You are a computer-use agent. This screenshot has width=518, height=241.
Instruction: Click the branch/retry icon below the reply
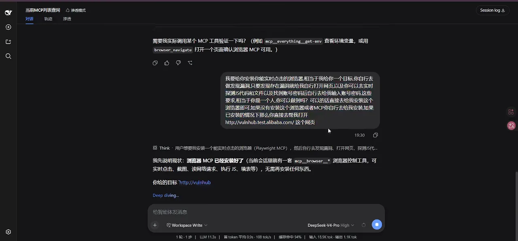click(190, 63)
